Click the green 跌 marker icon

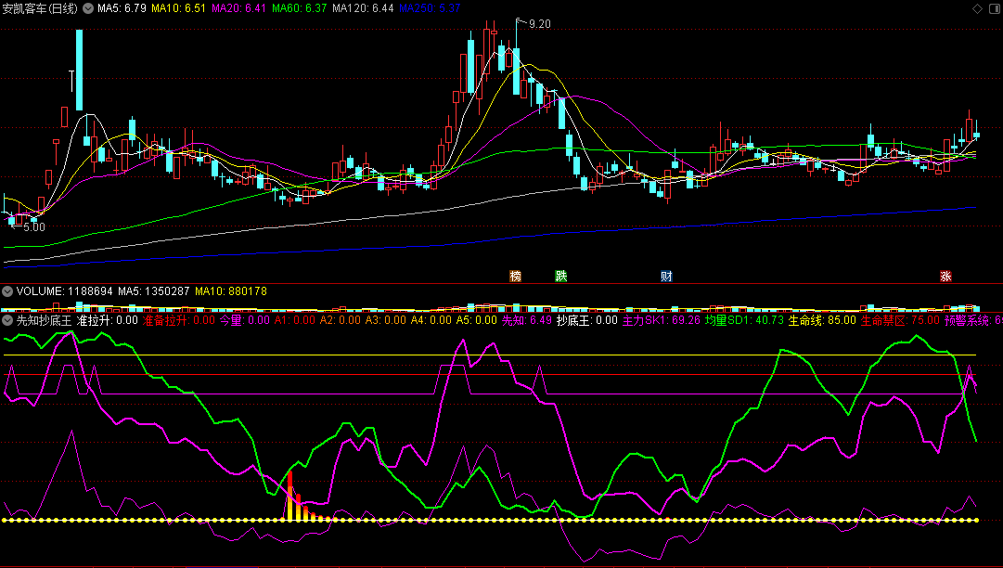click(561, 277)
